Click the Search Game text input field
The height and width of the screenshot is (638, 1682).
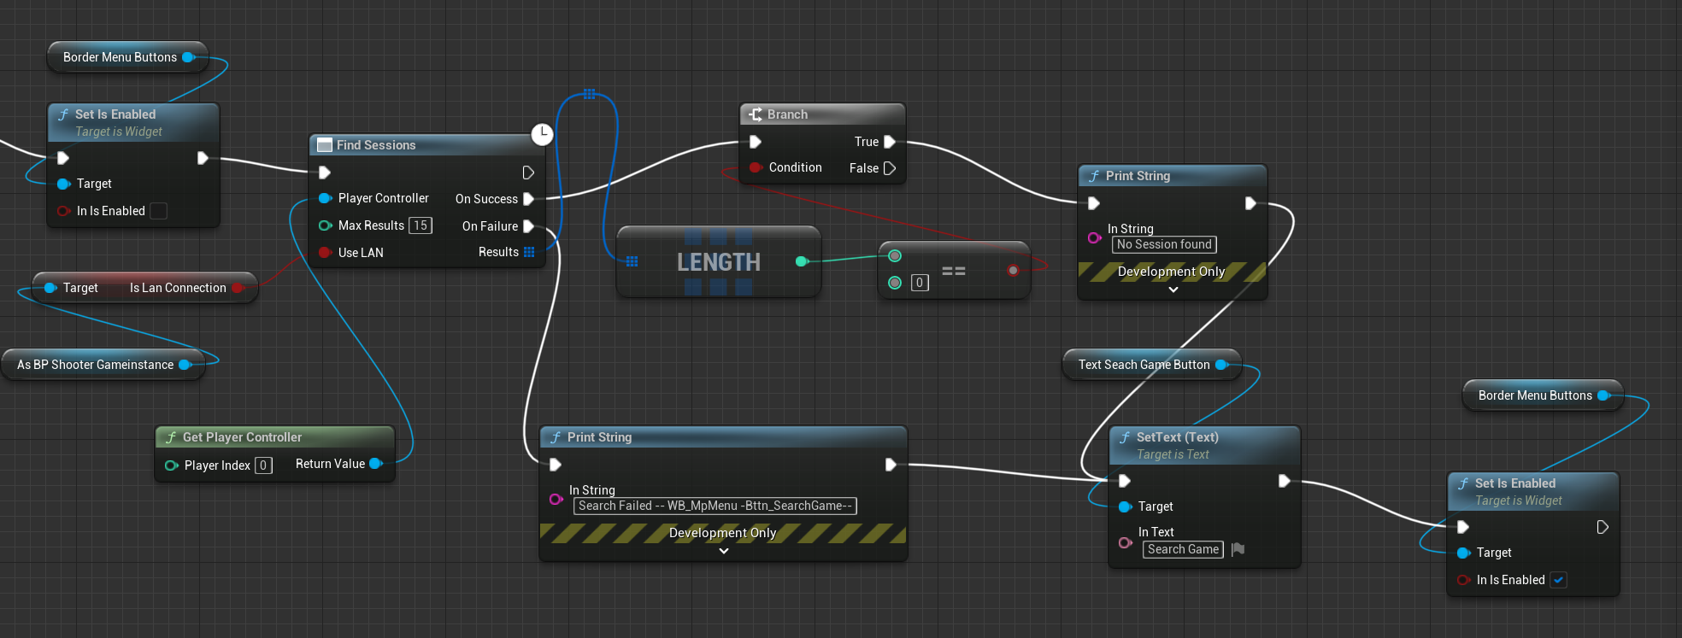click(x=1183, y=549)
